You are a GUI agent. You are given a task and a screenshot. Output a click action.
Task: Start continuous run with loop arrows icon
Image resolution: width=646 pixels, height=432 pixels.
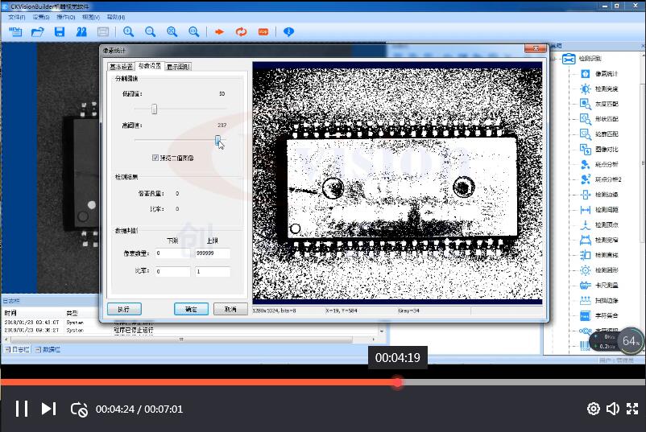click(241, 31)
